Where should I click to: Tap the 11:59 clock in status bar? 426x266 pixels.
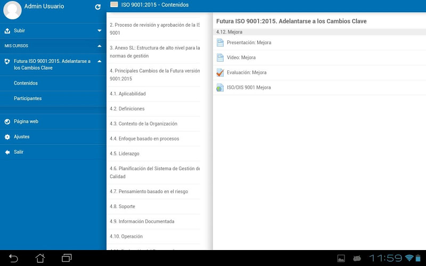click(x=386, y=258)
